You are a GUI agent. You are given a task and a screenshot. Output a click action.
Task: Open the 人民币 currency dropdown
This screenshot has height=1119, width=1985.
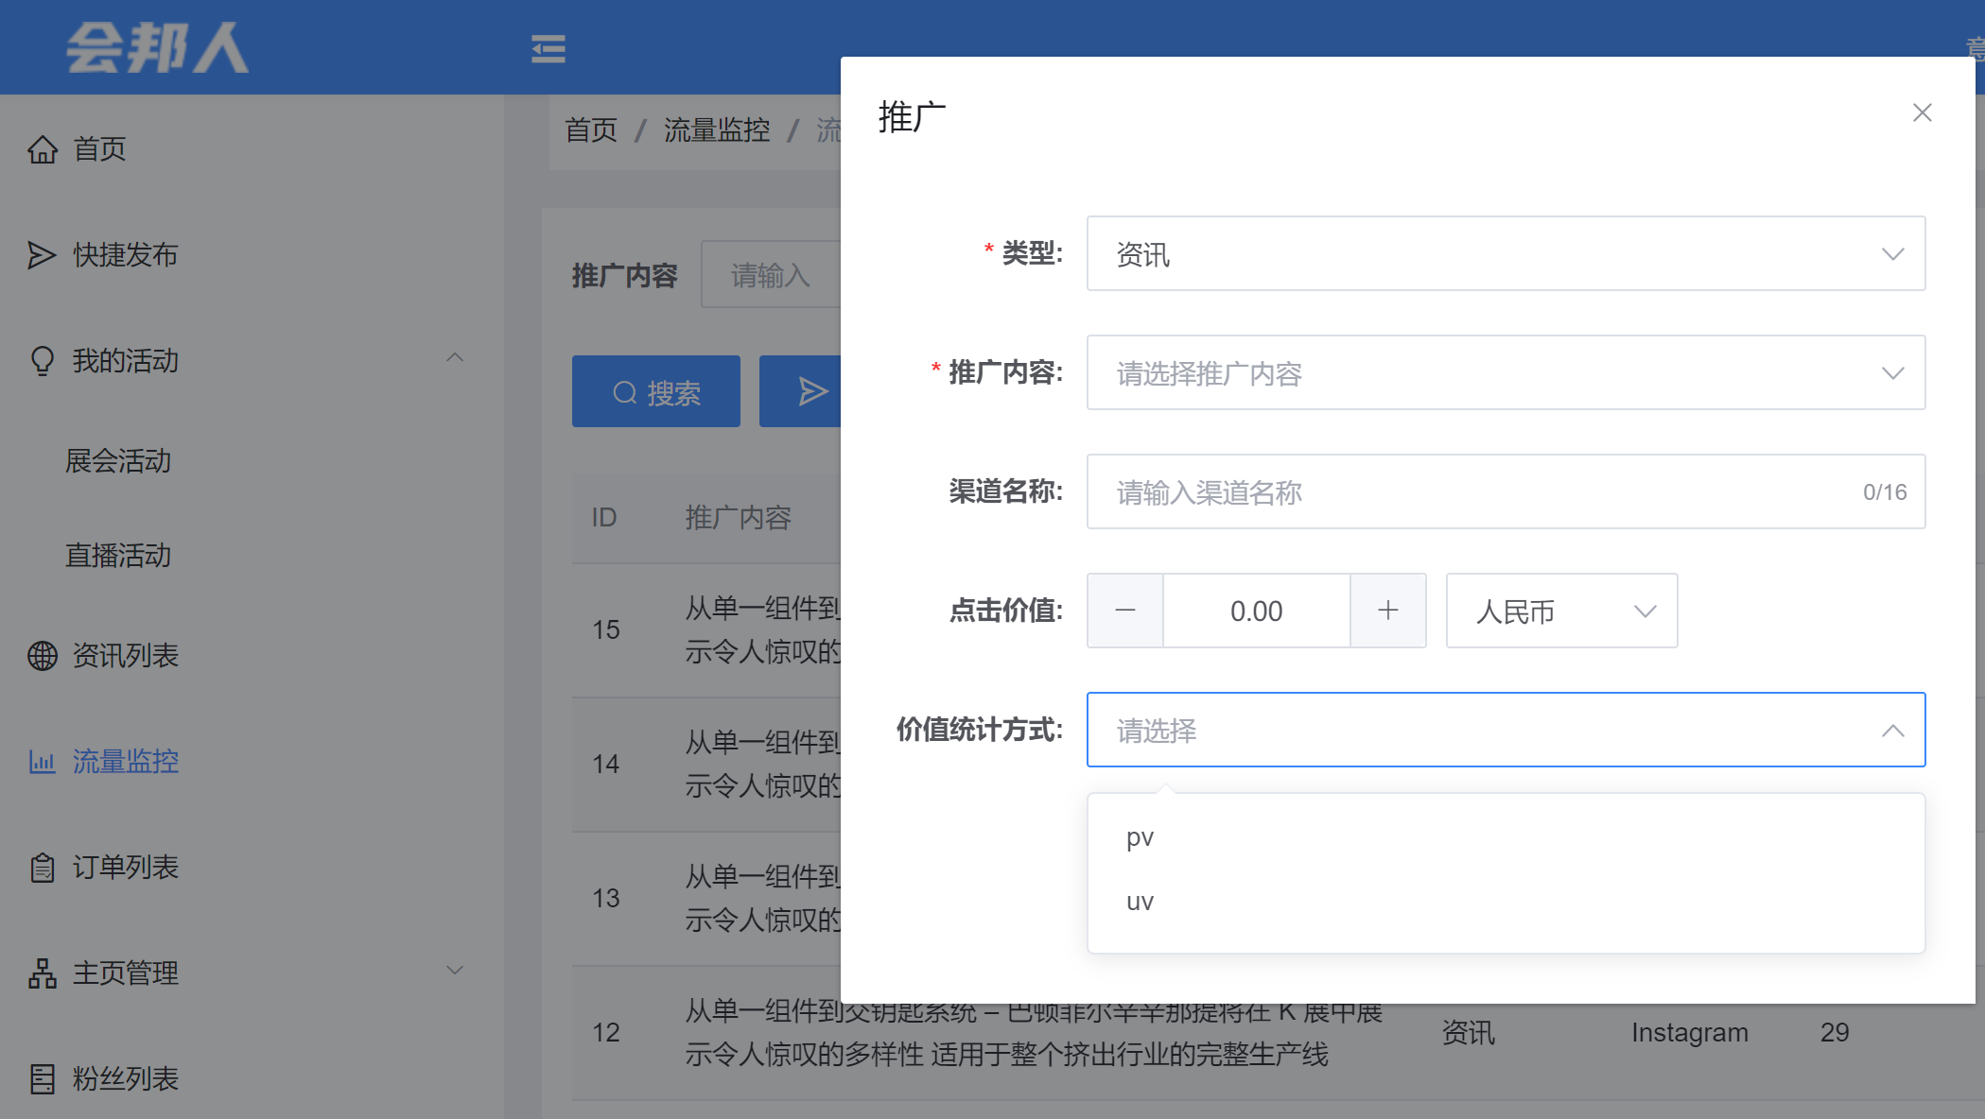click(x=1561, y=611)
